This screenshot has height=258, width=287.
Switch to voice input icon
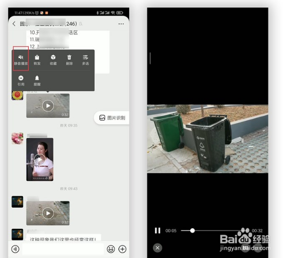pos(15,249)
